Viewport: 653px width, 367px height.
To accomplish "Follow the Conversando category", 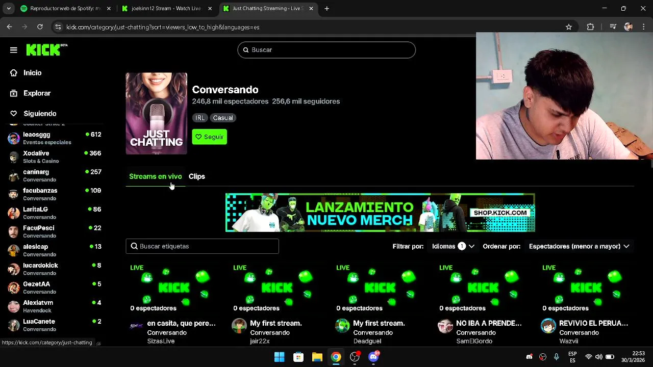I will pyautogui.click(x=210, y=137).
